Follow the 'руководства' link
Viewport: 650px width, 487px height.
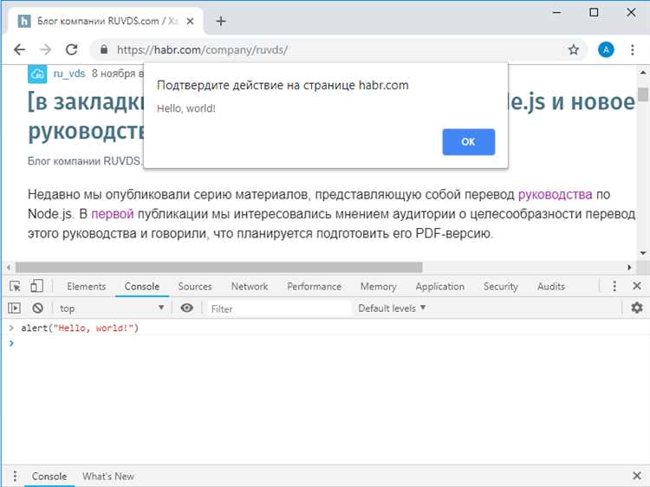[x=555, y=194]
